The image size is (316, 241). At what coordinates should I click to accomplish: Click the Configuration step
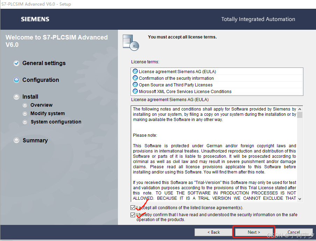[41, 80]
